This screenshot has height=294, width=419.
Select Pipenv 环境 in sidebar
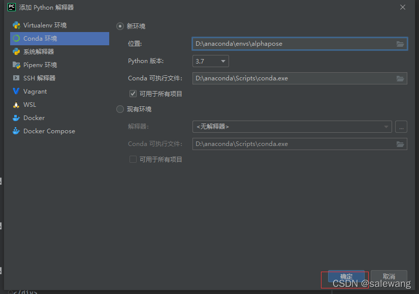59,65
